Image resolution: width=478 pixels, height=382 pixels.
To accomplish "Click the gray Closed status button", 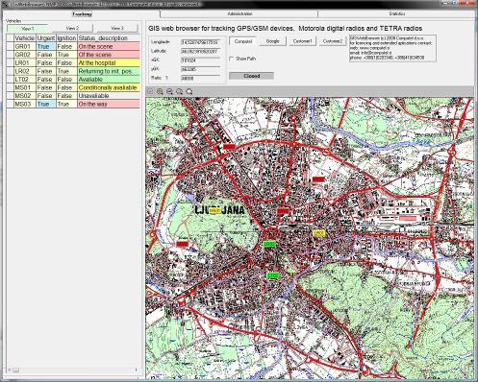I will (251, 76).
